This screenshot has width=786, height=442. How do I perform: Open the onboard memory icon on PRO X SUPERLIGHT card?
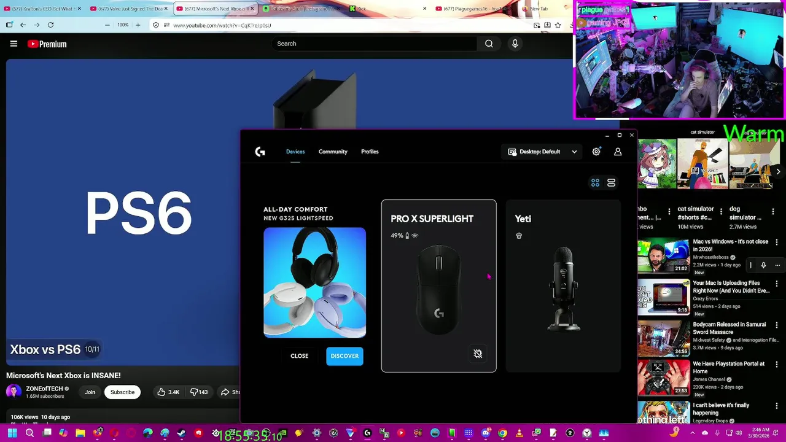click(478, 354)
